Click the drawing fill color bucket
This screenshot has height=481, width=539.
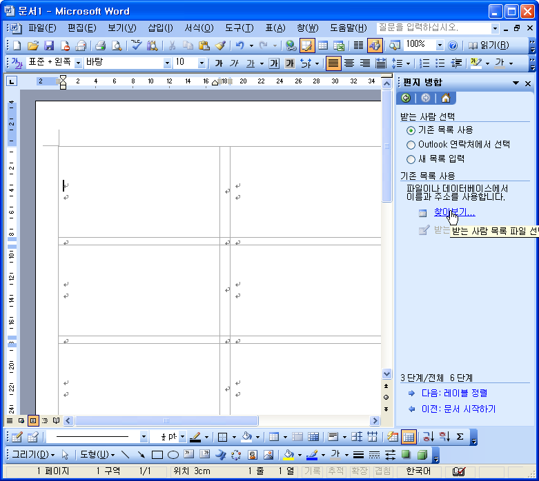(288, 455)
